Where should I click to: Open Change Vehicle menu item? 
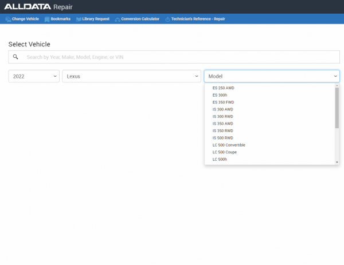(22, 19)
